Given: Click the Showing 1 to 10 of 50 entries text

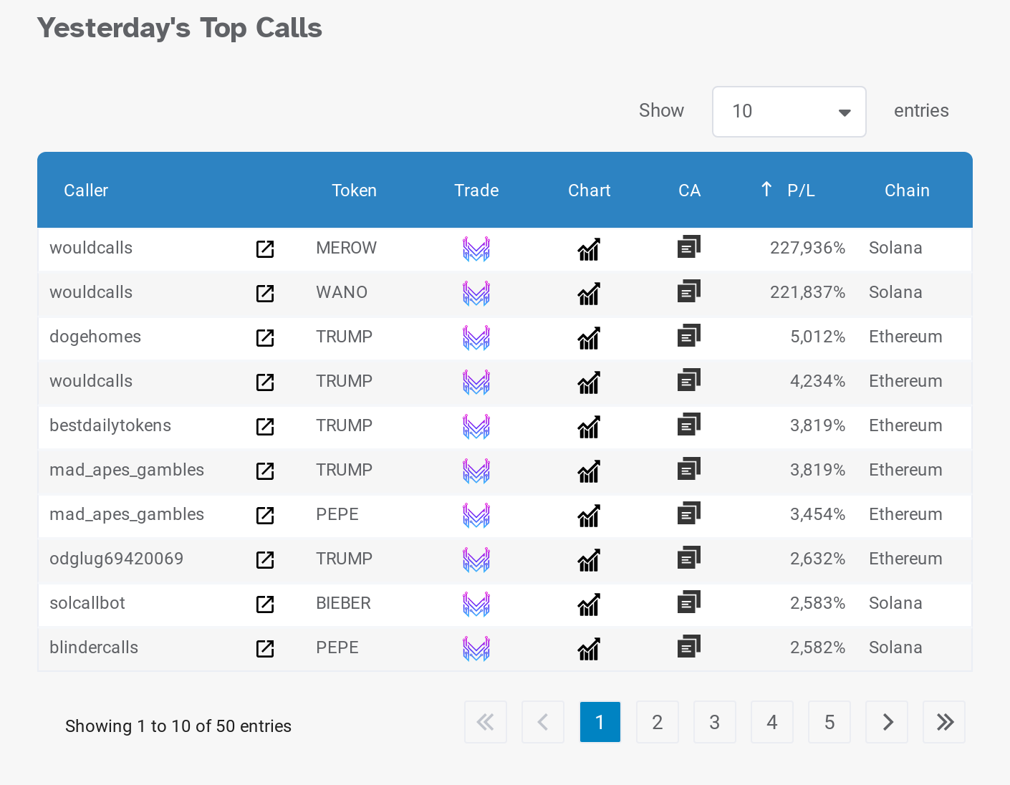Looking at the screenshot, I should click(178, 726).
